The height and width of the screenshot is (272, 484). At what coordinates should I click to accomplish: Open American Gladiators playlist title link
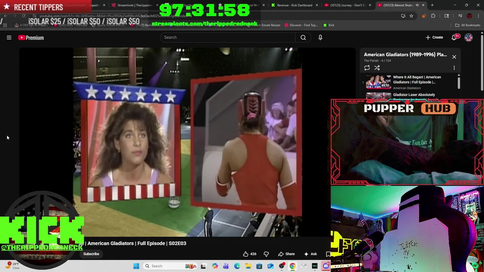[405, 54]
